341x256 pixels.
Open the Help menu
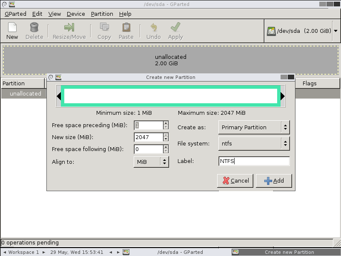[125, 14]
